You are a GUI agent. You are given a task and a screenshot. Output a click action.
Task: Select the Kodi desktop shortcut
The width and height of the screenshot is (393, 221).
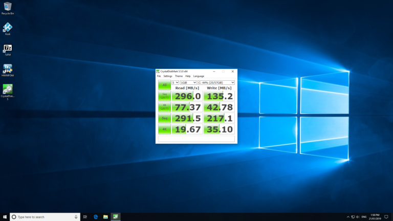click(8, 29)
